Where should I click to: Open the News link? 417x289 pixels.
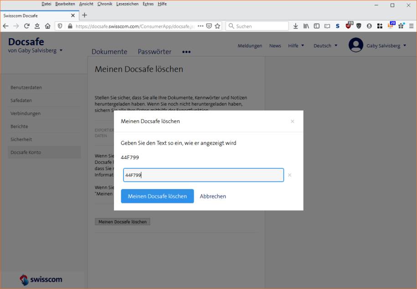[x=275, y=46]
